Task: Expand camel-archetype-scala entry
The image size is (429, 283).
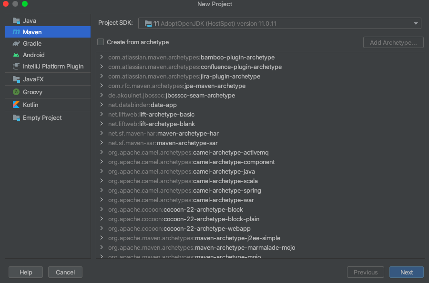Action: point(102,181)
